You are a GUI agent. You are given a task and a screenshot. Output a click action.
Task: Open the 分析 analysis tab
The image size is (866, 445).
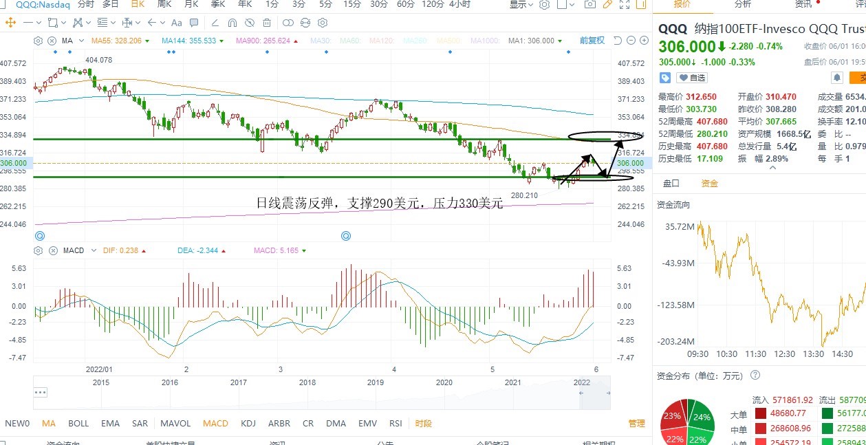pos(743,4)
